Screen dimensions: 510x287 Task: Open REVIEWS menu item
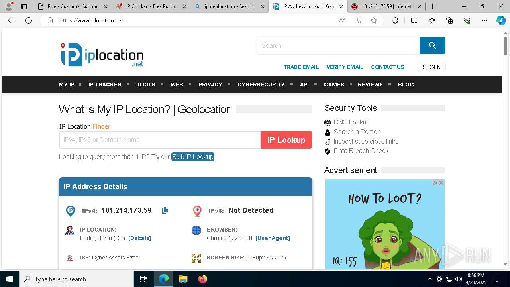coord(370,85)
